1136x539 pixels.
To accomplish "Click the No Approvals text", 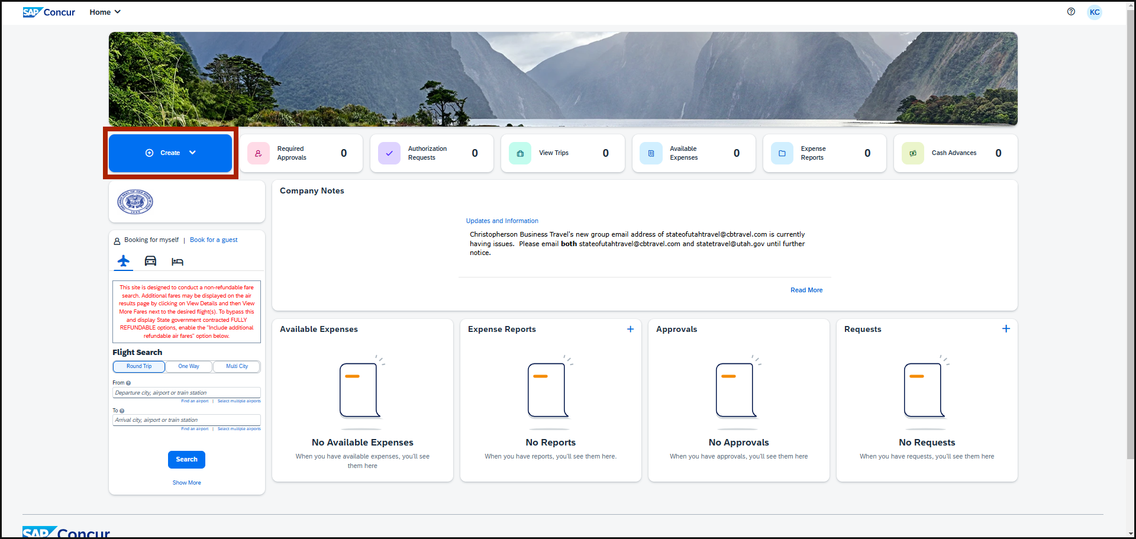I will pyautogui.click(x=738, y=443).
